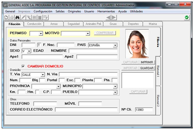Viewport: 194px width, 130px height.
Task: Expand the MOTIVO combo box
Action: [x=88, y=33]
